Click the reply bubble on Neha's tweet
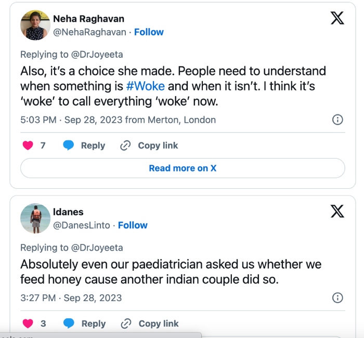Screen dimensions: 364x338 (69, 146)
